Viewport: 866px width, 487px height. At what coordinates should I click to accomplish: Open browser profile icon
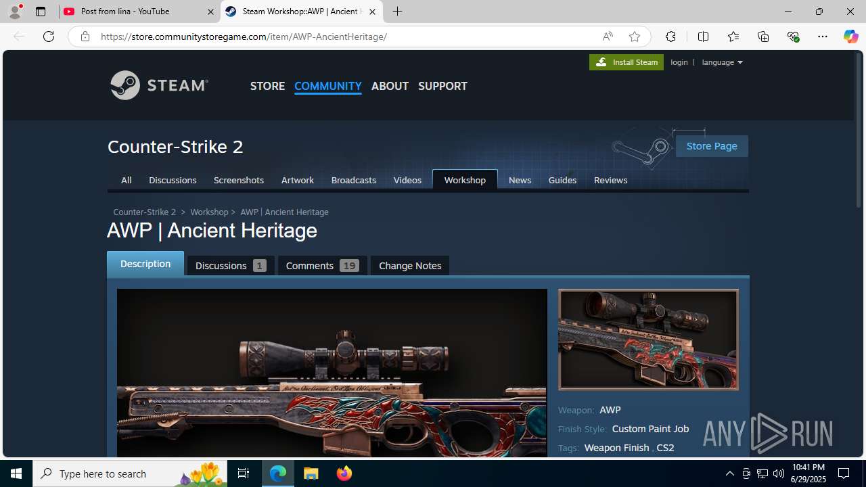pos(15,11)
